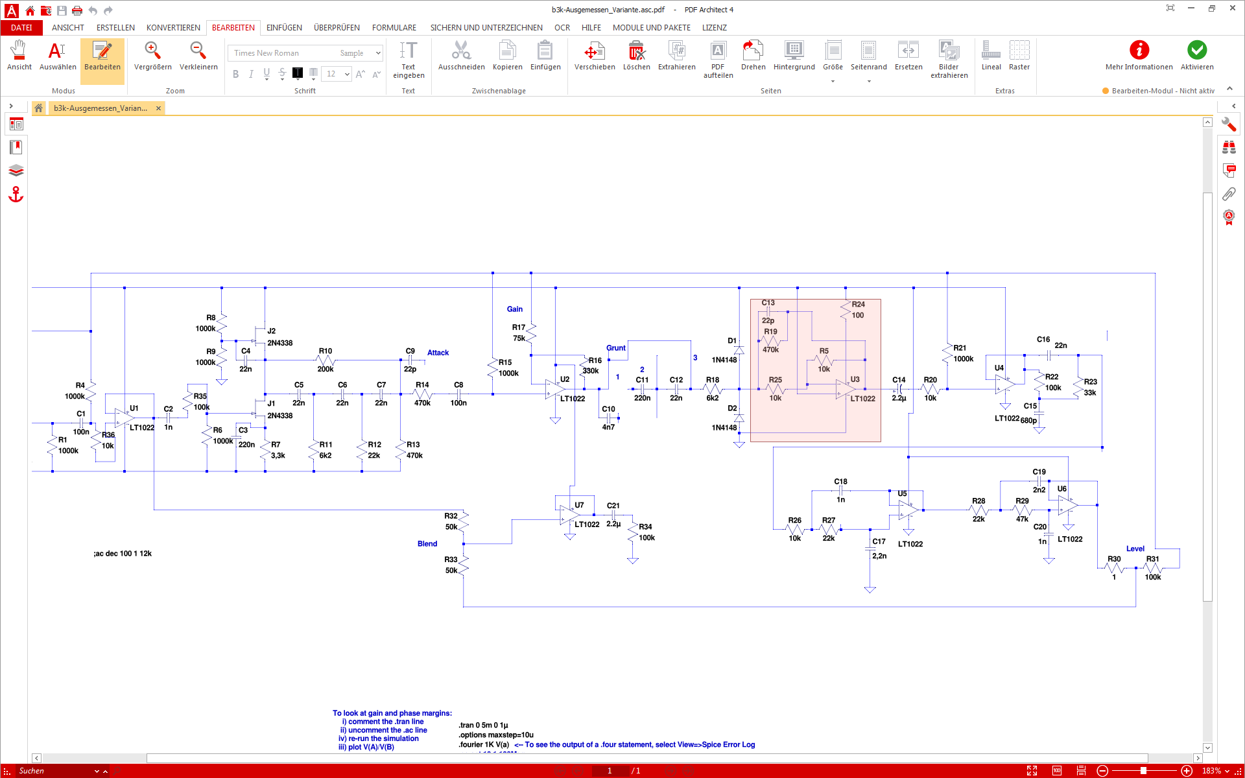
Task: Open the font size dropdown
Action: click(x=347, y=74)
